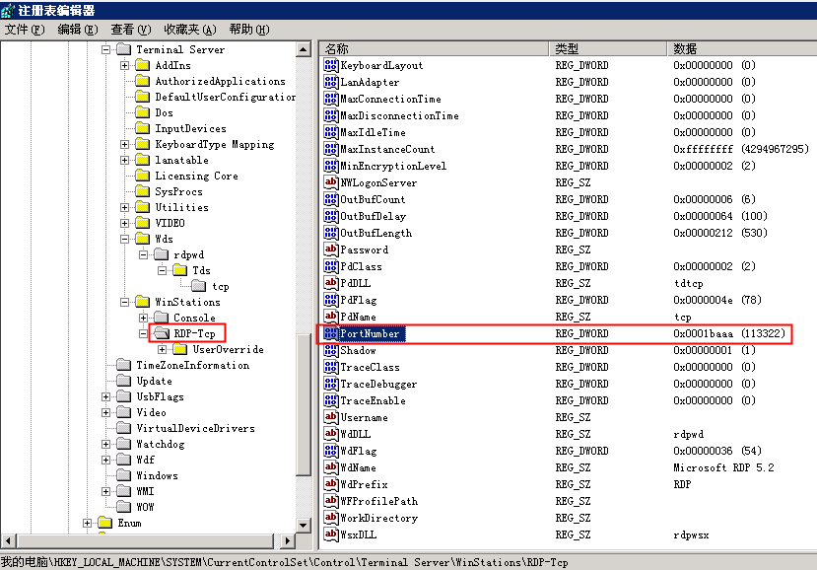Collapse the Wds tree node

pos(125,239)
